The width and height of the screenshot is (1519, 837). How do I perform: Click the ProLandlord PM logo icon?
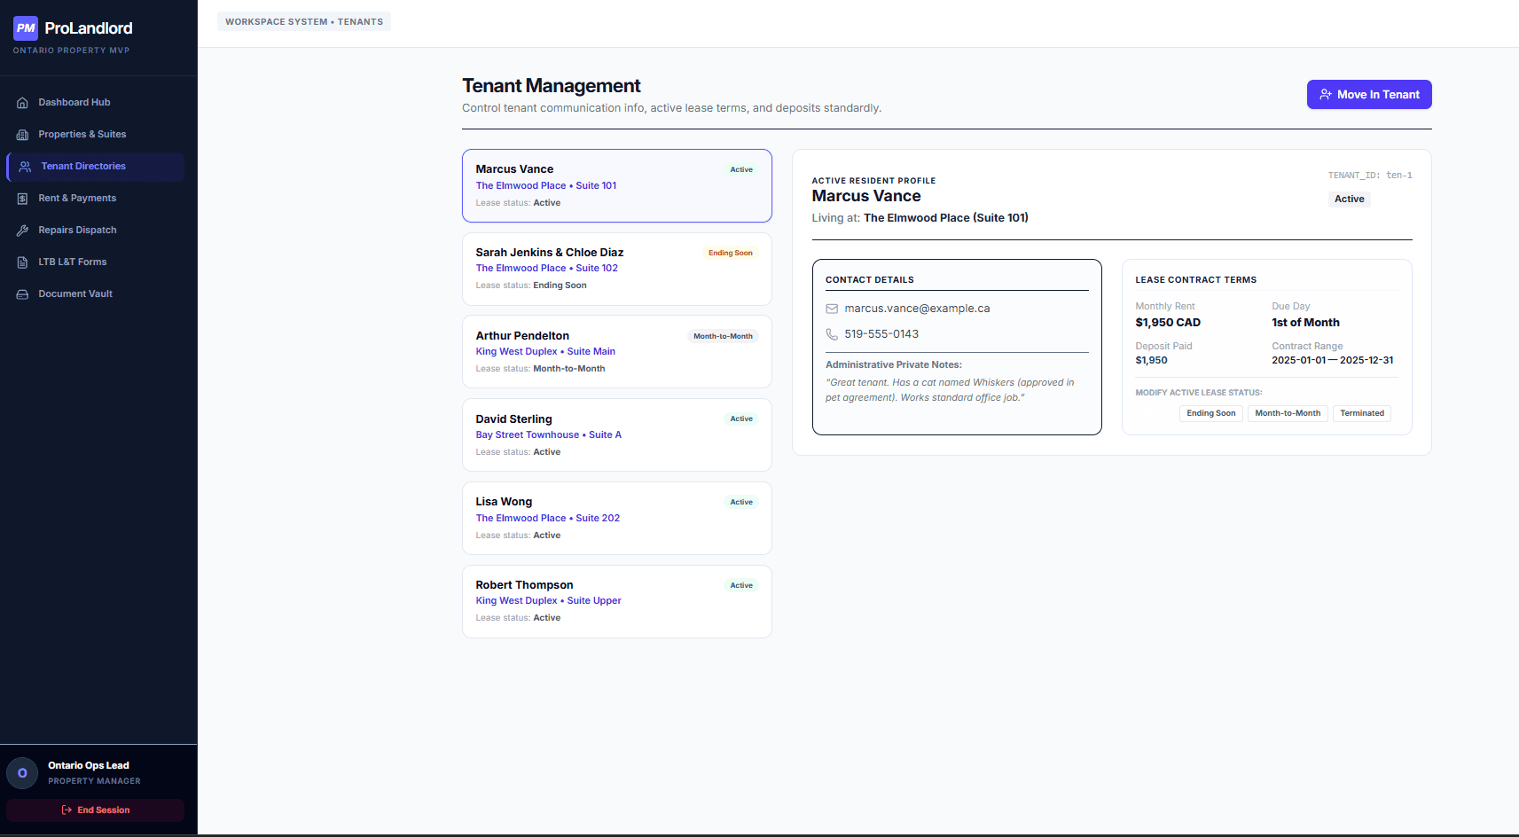(x=26, y=28)
